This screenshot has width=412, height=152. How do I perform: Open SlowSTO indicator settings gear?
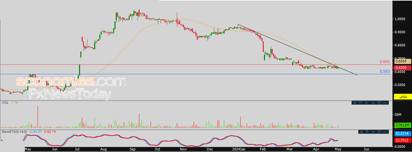[x=379, y=132]
